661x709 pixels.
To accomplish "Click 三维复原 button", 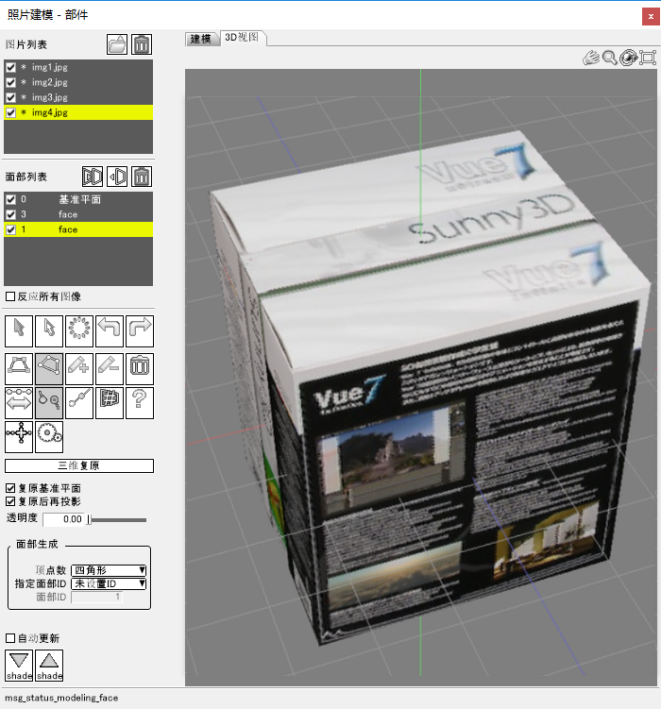I will pyautogui.click(x=79, y=465).
